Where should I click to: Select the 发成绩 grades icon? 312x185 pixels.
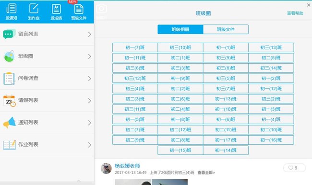point(56,9)
